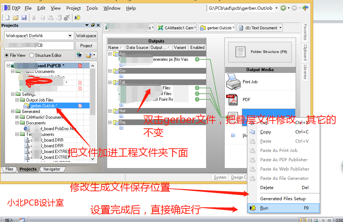Click the add-new arrow under the Doc outputs group

(122, 77)
